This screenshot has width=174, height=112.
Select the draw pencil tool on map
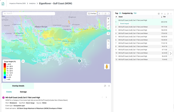pos(108,22)
